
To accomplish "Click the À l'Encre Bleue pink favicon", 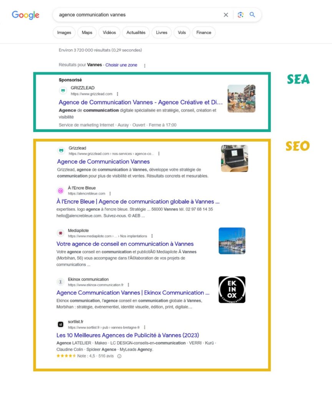I will tap(60, 191).
